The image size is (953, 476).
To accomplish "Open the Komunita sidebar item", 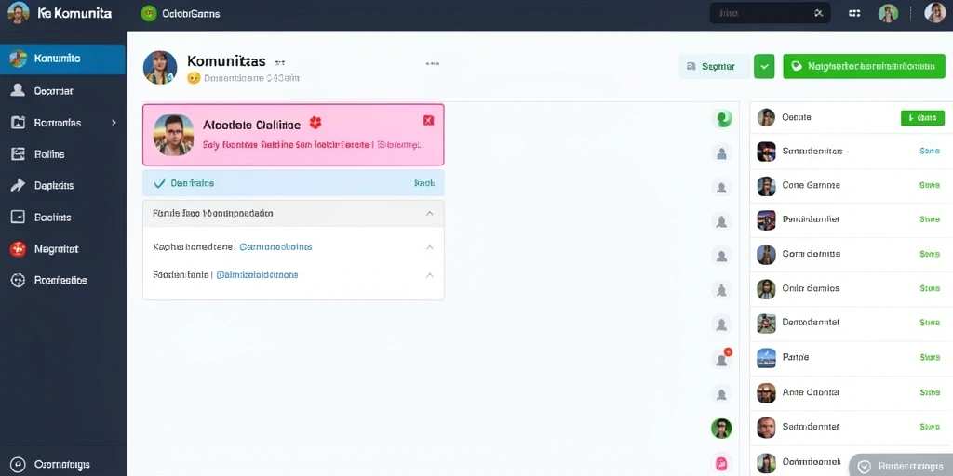I will 62,59.
